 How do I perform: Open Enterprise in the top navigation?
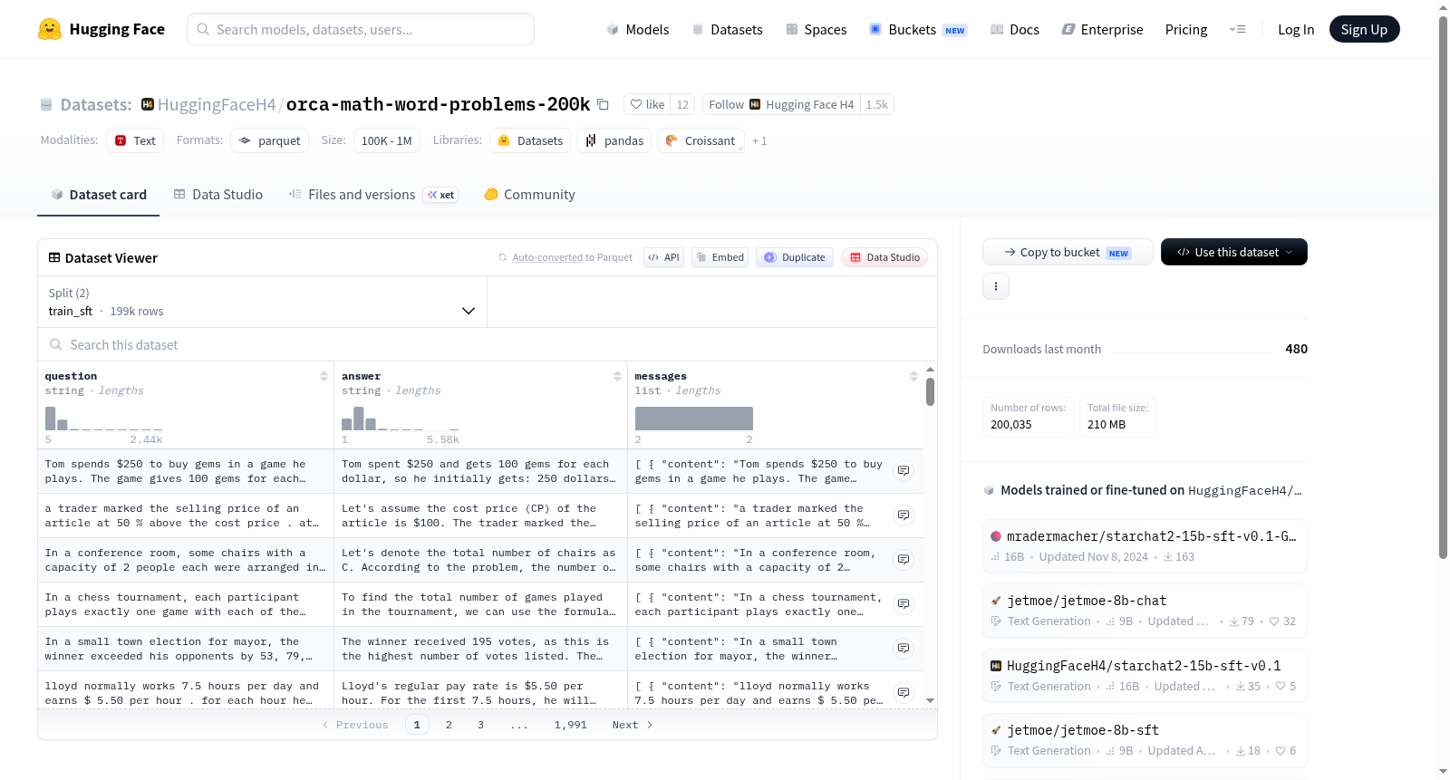coord(1102,29)
